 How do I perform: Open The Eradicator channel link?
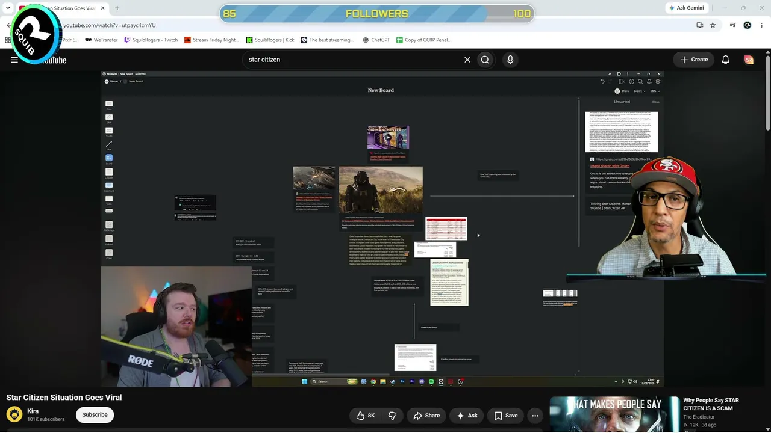coord(699,417)
